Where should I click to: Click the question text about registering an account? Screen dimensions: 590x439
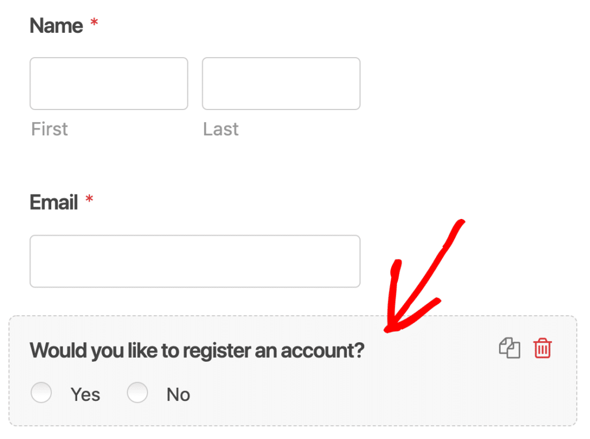(197, 350)
